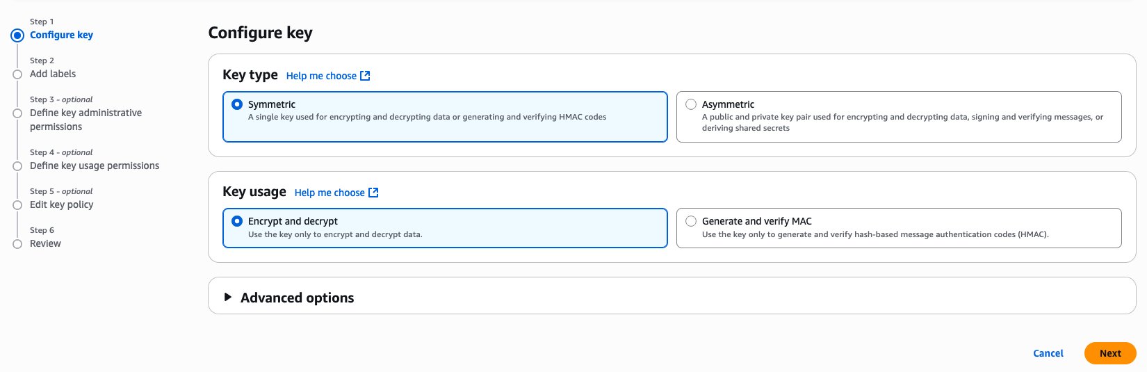Open Help me choose link for Key usage
This screenshot has width=1147, height=372.
click(330, 193)
